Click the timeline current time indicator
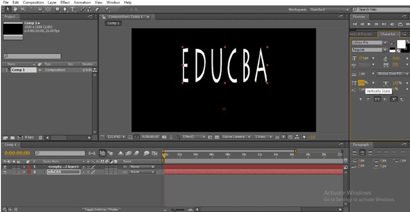 (x=164, y=155)
